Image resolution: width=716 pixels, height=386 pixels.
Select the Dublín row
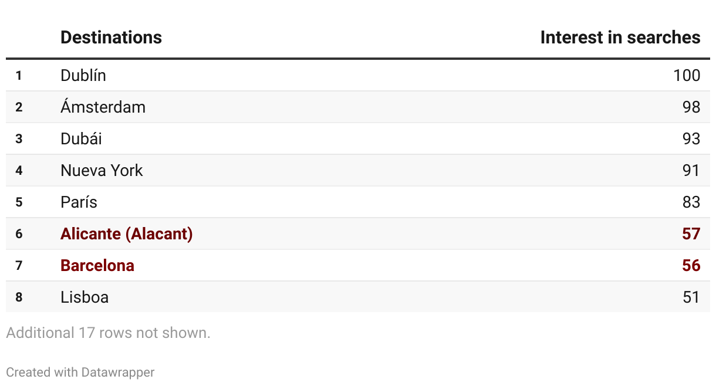[358, 75]
